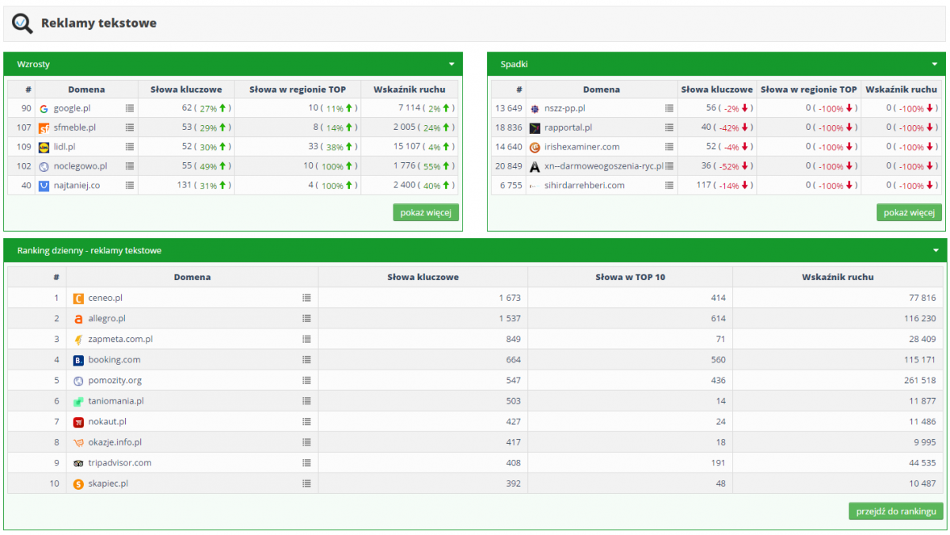The width and height of the screenshot is (950, 535).
Task: Click 'Słowa kluczowe' header in Wzrosty table
Action: pos(186,89)
